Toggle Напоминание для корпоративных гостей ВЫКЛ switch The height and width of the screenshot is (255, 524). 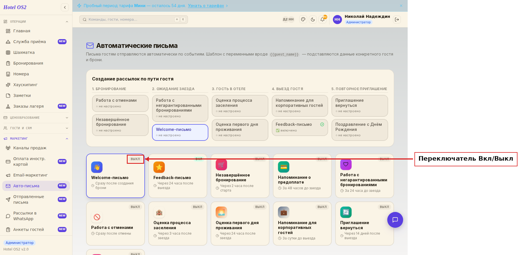[322, 207]
